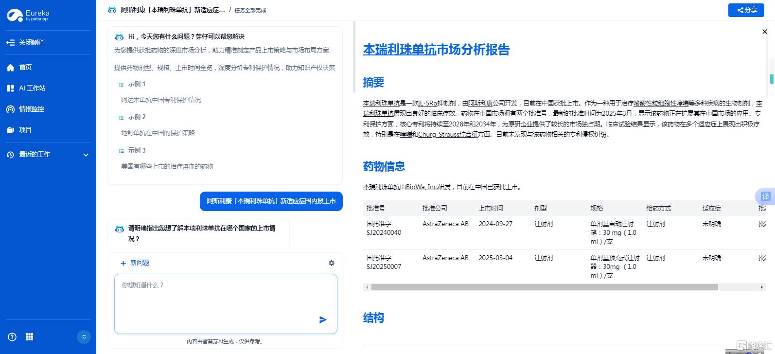This screenshot has width=775, height=354.
Task: Open the apps grid icon
Action: click(29, 336)
